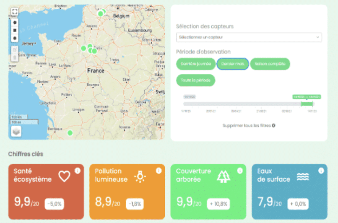The width and height of the screenshot is (338, 223).
Task: Click the green sensor marker near Bordeaux
Action: pos(70,133)
